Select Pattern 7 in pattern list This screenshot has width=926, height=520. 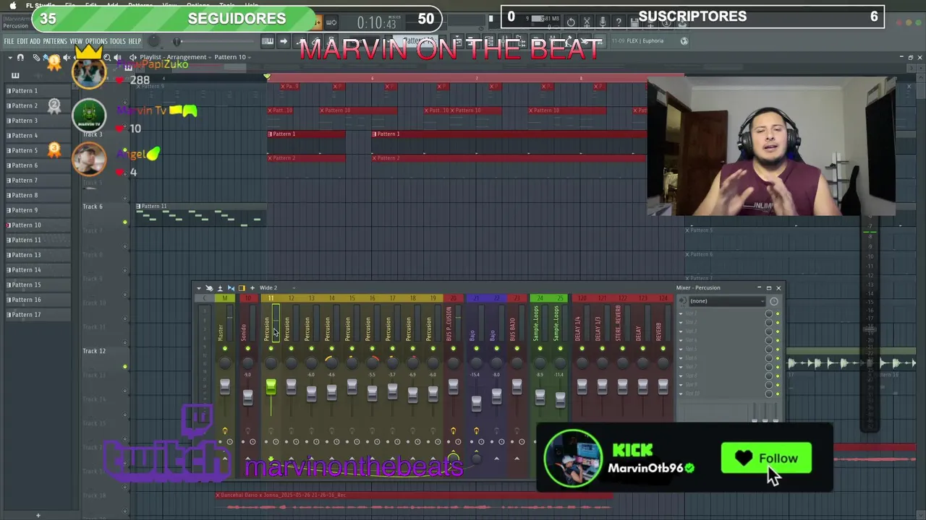tap(37, 181)
